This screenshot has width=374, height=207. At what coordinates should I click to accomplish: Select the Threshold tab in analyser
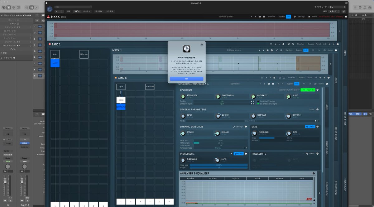213,179
